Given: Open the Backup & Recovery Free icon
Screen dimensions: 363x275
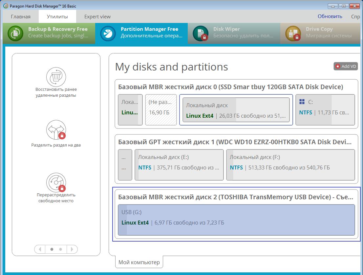Looking at the screenshot, I should click(x=15, y=33).
